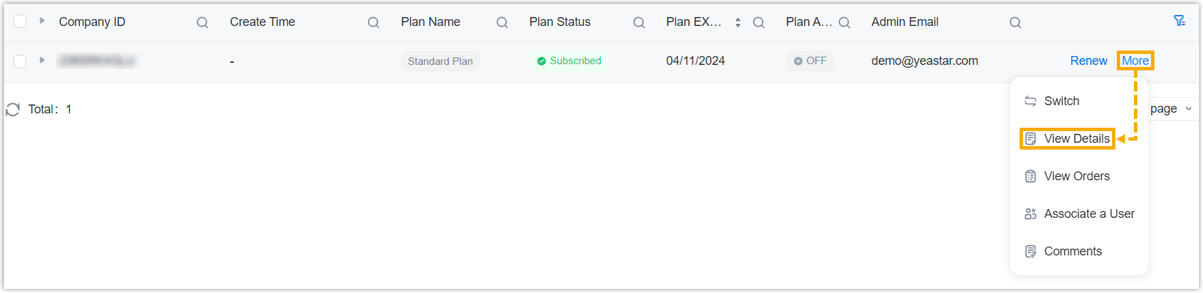Choose Switch from the More menu
The image size is (1203, 293).
point(1061,101)
